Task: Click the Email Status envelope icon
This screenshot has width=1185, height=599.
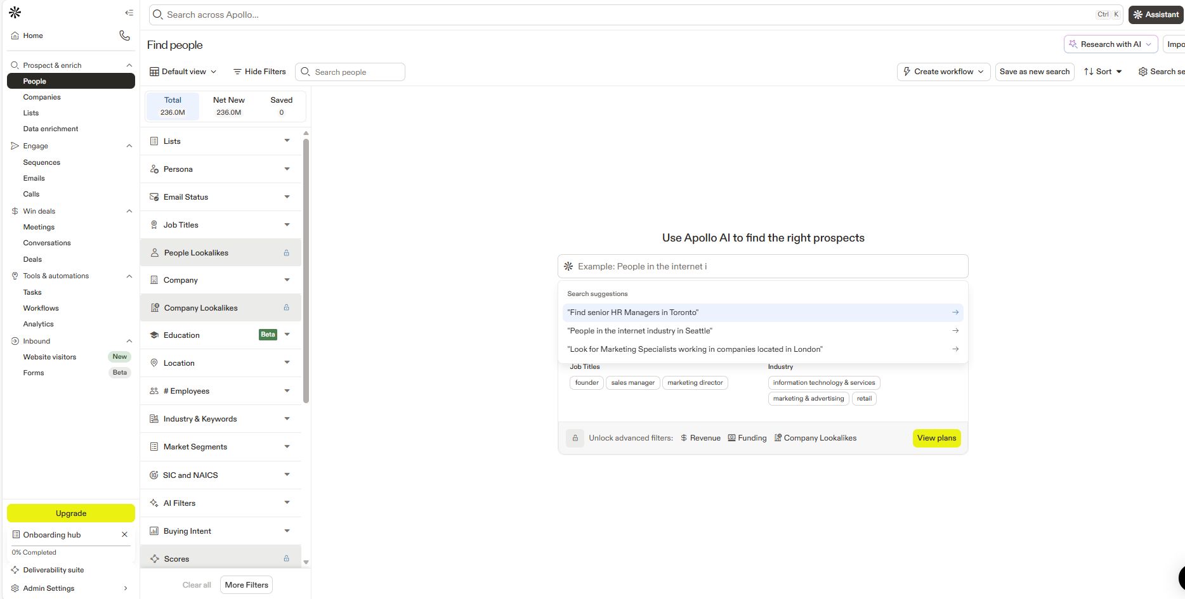Action: pos(154,197)
